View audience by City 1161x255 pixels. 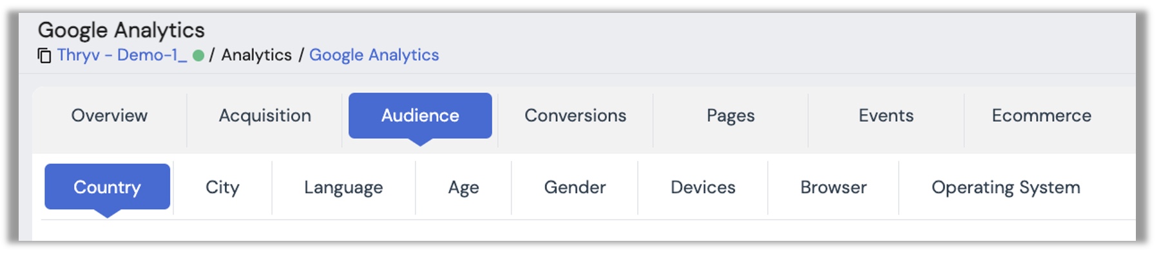pos(222,187)
